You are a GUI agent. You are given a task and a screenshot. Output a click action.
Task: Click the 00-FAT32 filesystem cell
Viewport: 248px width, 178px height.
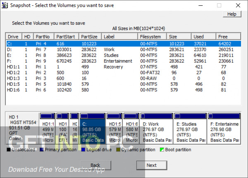[150, 73]
